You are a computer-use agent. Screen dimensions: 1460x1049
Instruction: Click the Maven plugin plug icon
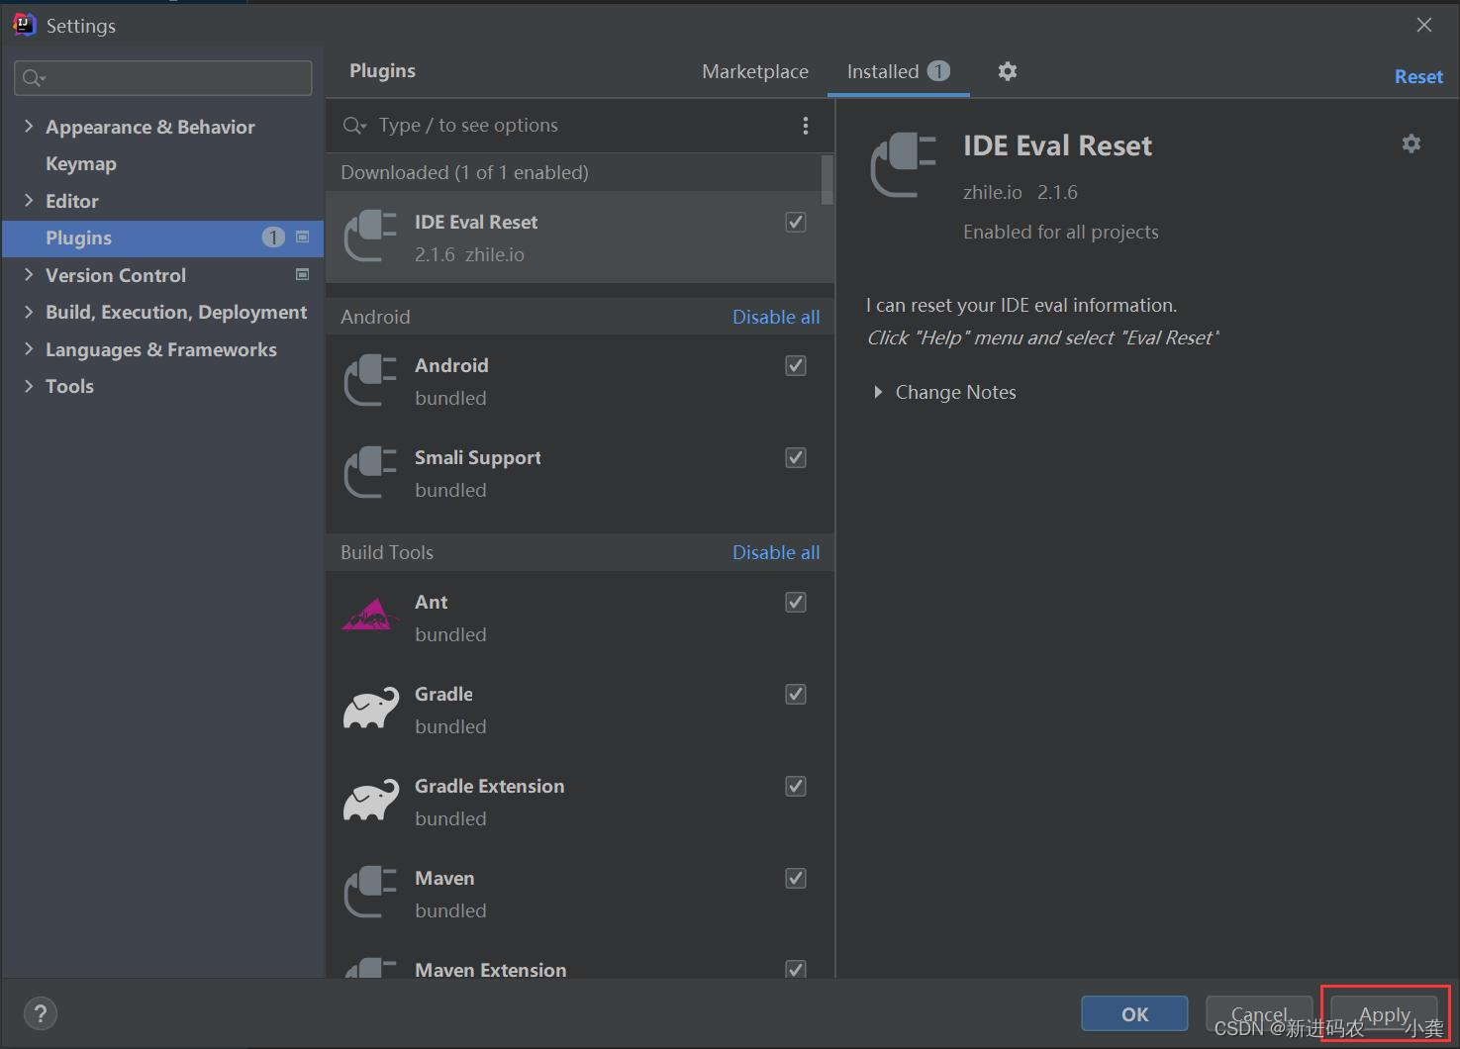[370, 892]
